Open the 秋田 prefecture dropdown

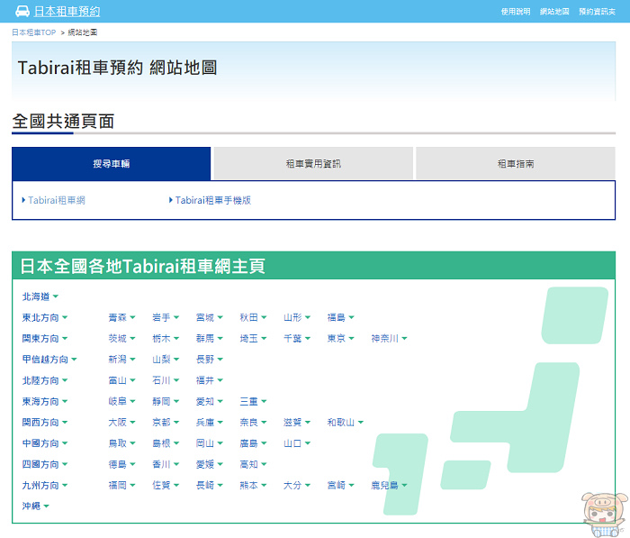pyautogui.click(x=253, y=317)
